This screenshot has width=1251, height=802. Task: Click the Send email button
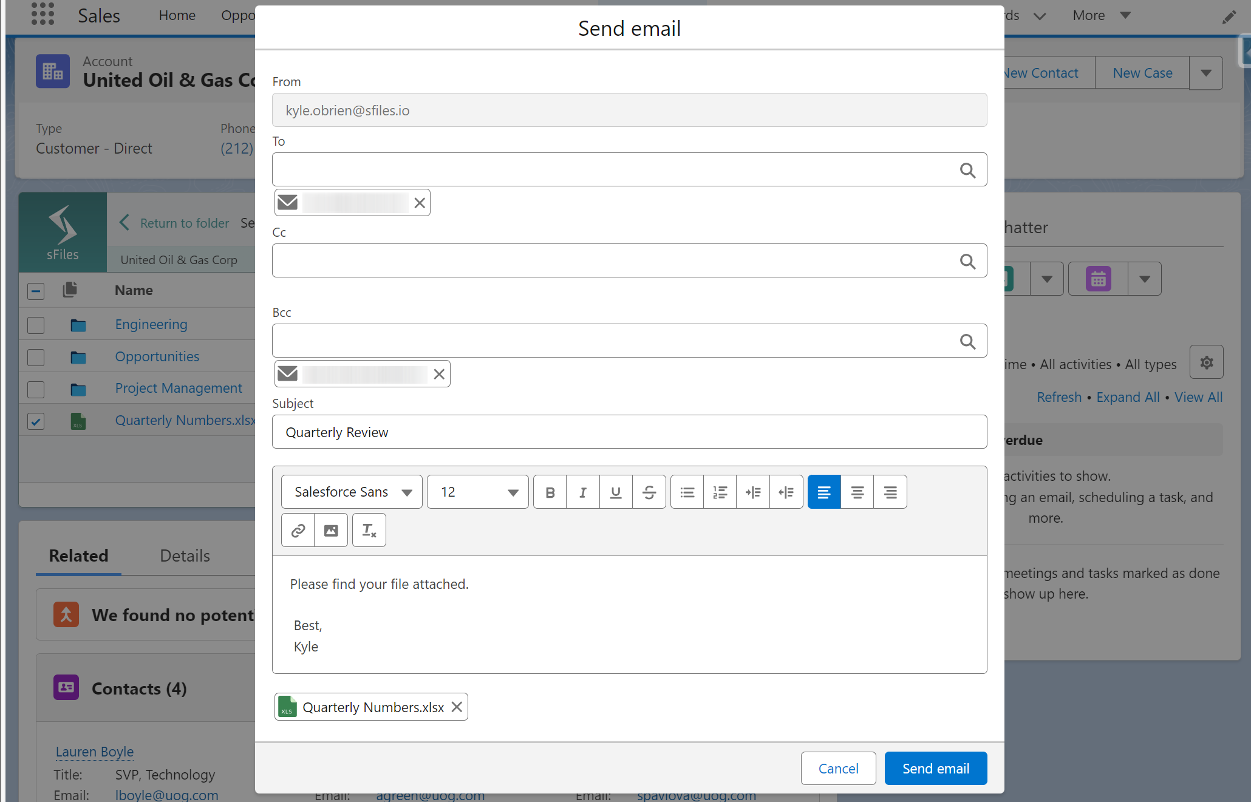click(x=936, y=768)
